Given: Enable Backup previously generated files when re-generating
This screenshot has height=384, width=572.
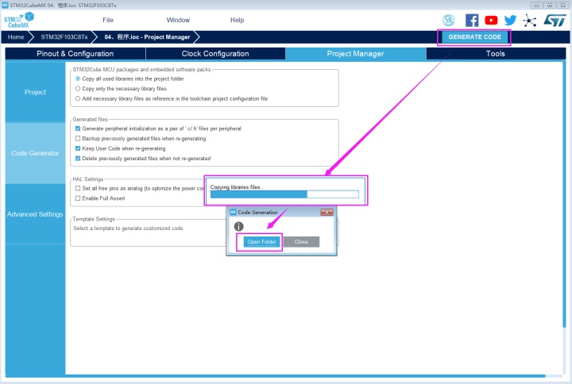Looking at the screenshot, I should tap(78, 138).
